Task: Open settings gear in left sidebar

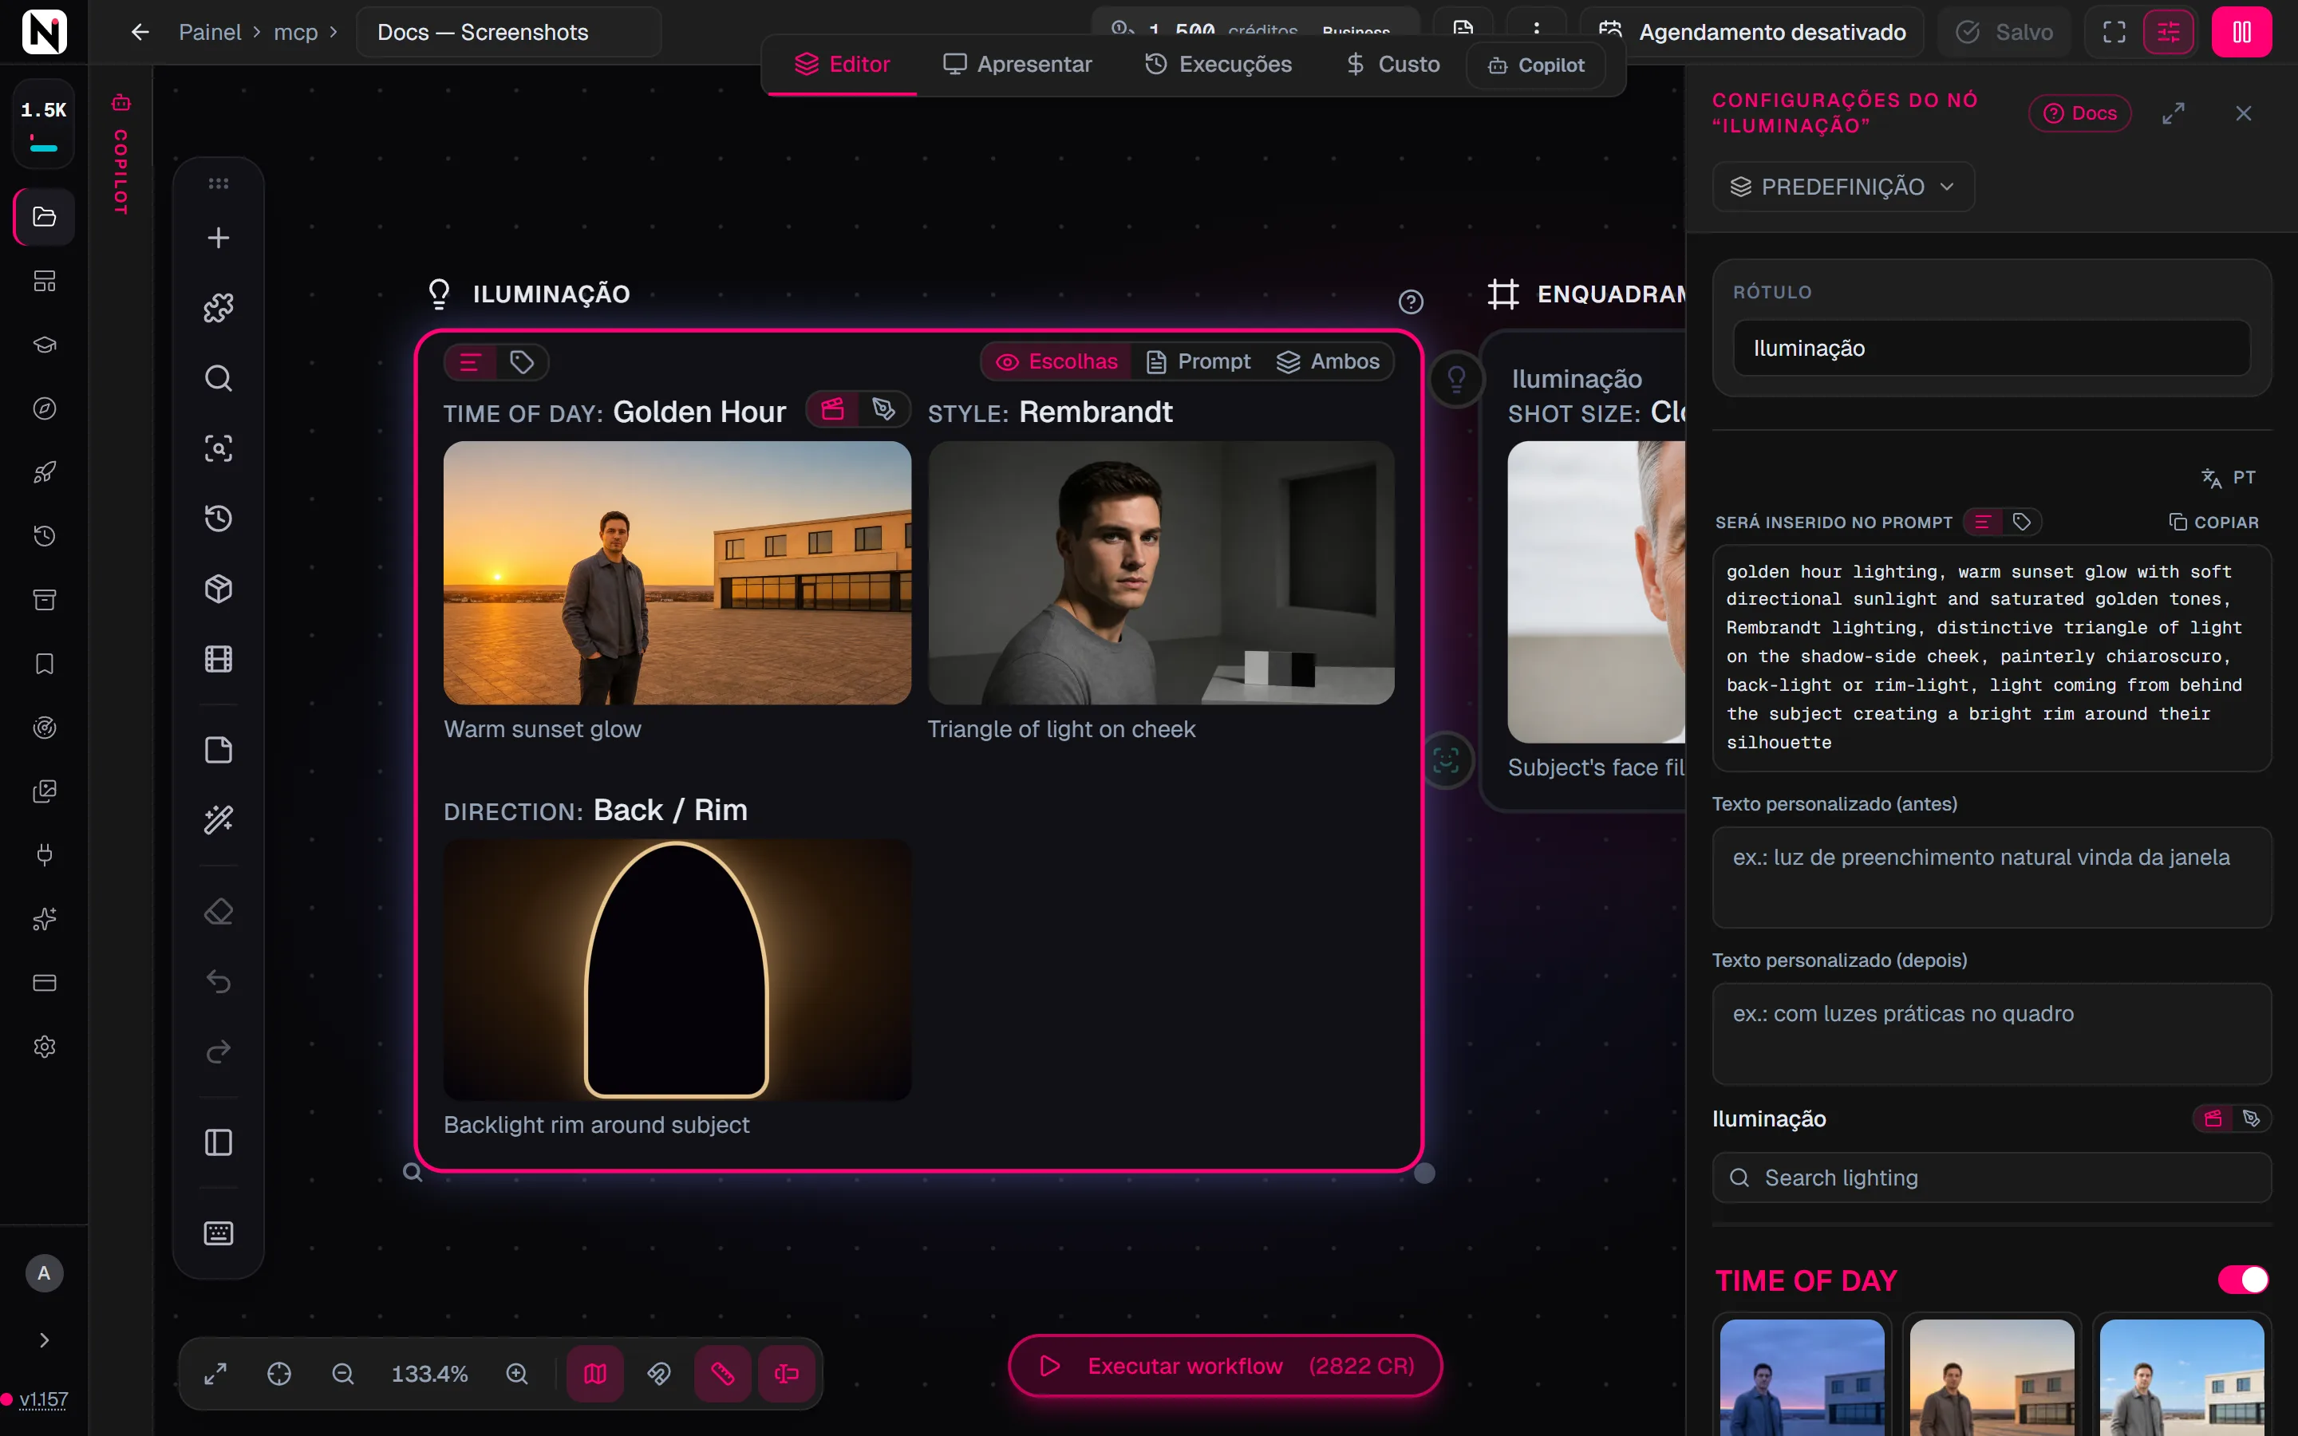Action: pos(45,1047)
